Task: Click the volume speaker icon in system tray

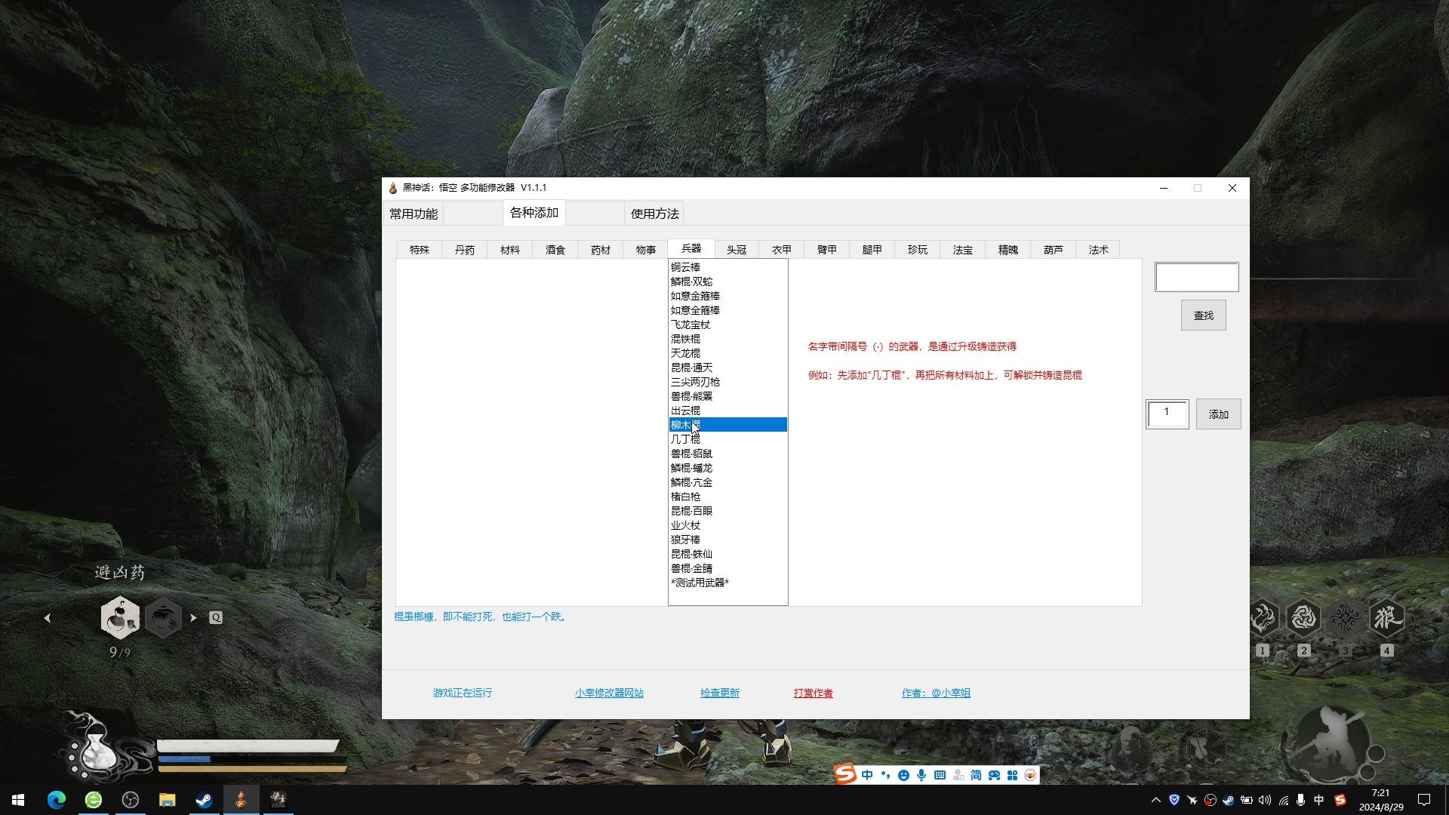Action: [x=1265, y=800]
